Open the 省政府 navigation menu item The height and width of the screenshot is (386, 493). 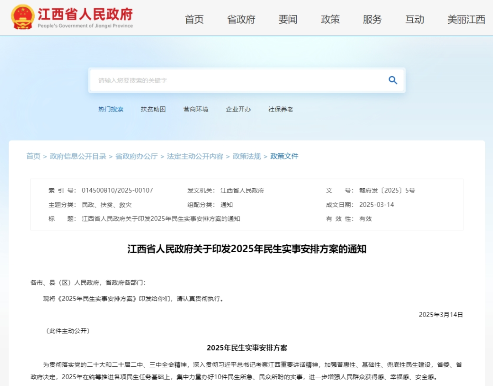pyautogui.click(x=241, y=20)
